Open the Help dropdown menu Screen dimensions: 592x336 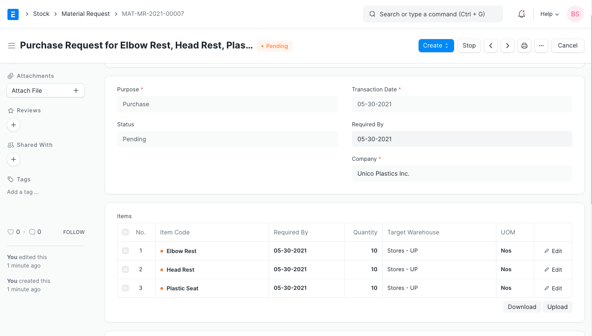pyautogui.click(x=549, y=14)
